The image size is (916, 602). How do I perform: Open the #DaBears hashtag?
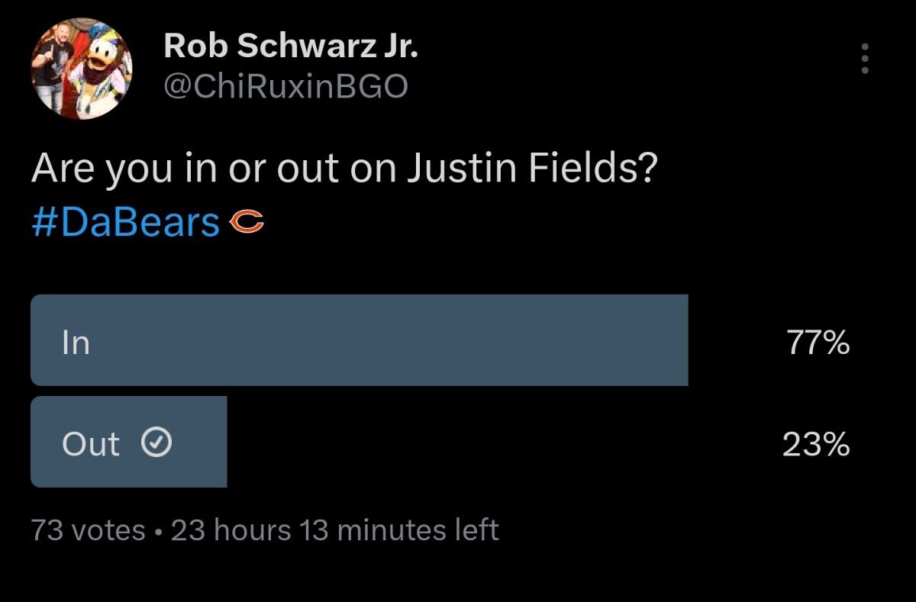pyautogui.click(x=126, y=222)
